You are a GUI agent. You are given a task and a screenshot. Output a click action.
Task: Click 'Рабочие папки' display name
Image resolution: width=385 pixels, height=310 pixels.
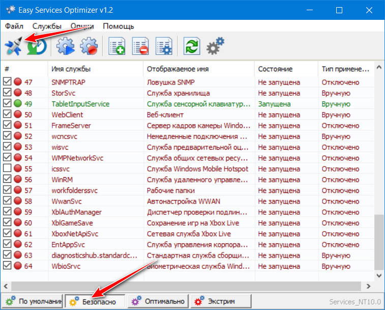click(x=171, y=190)
